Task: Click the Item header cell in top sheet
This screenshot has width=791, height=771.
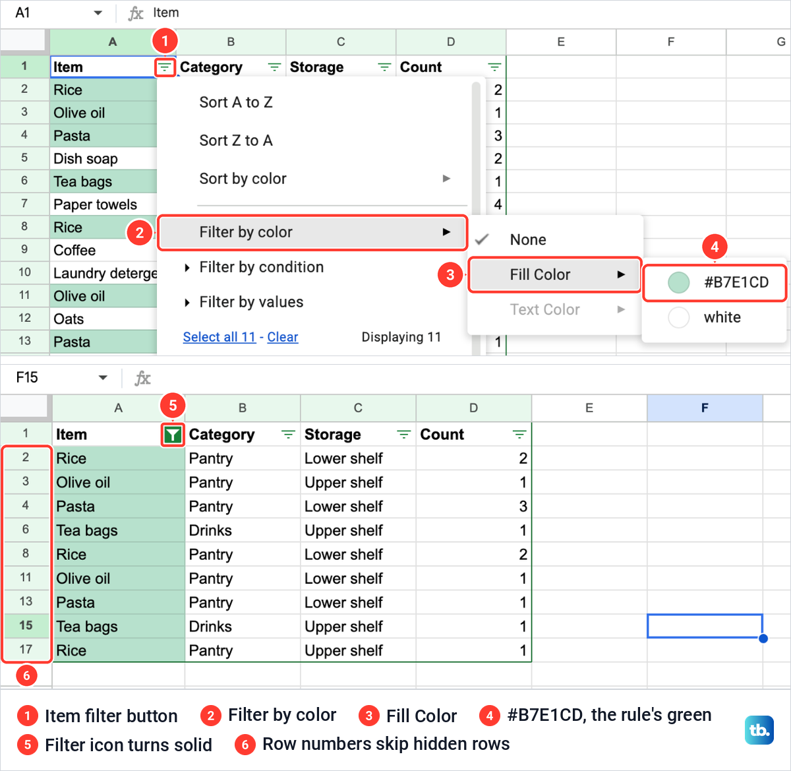Action: tap(103, 67)
